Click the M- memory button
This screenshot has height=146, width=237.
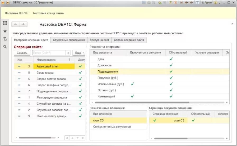pyautogui.click(x=191, y=3)
